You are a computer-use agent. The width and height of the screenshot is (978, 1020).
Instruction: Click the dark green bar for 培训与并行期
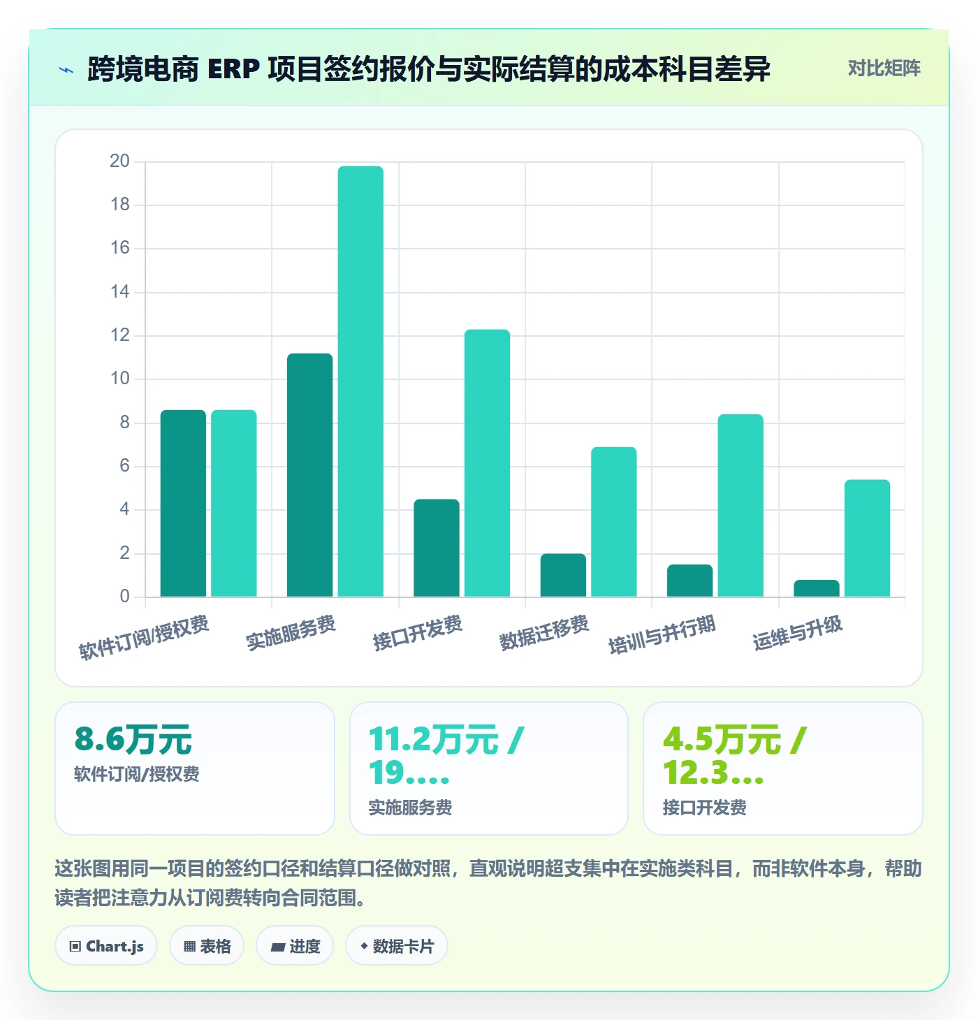(x=690, y=581)
